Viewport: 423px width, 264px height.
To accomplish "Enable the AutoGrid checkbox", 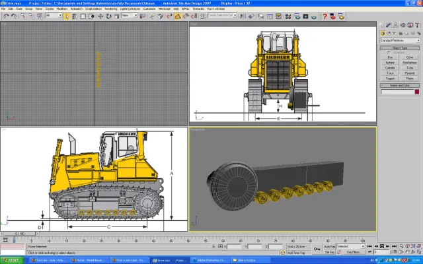I will click(x=389, y=53).
